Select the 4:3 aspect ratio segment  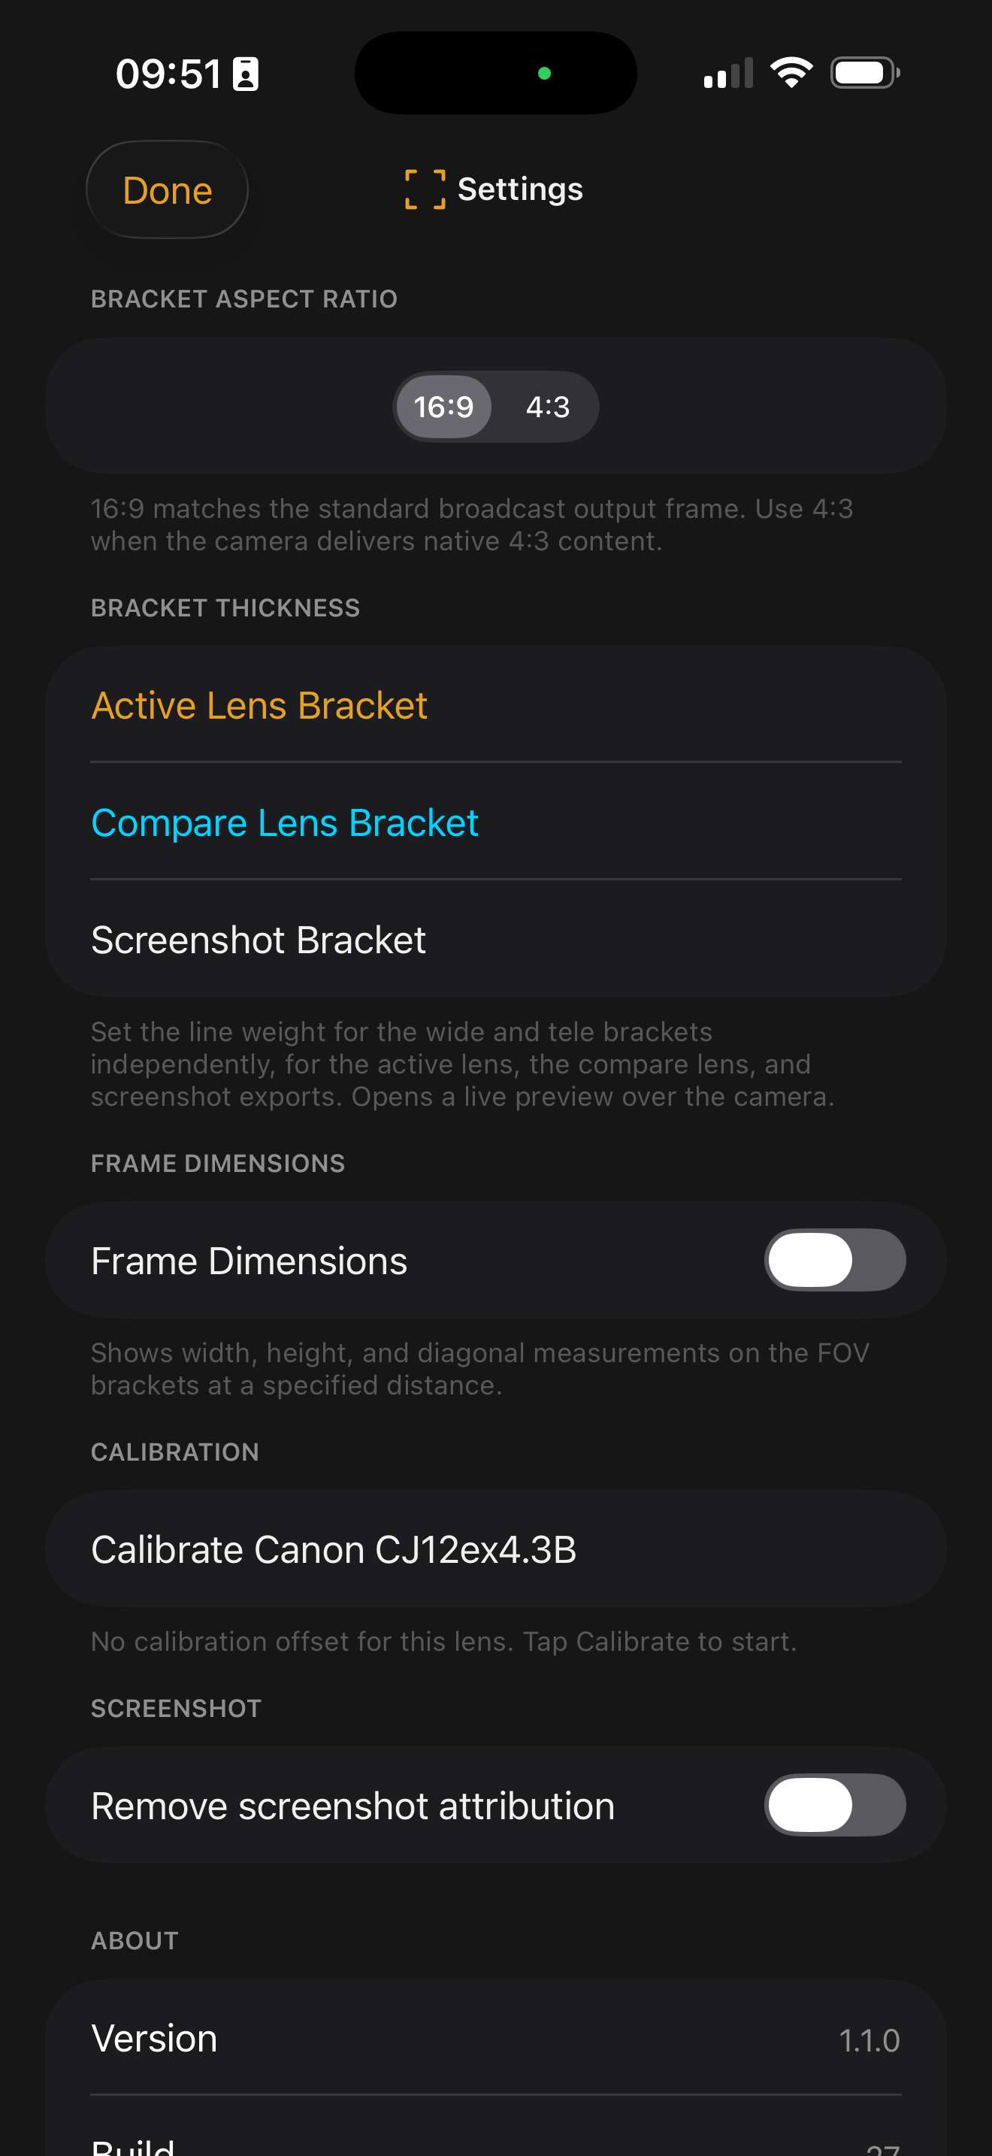[x=547, y=407]
